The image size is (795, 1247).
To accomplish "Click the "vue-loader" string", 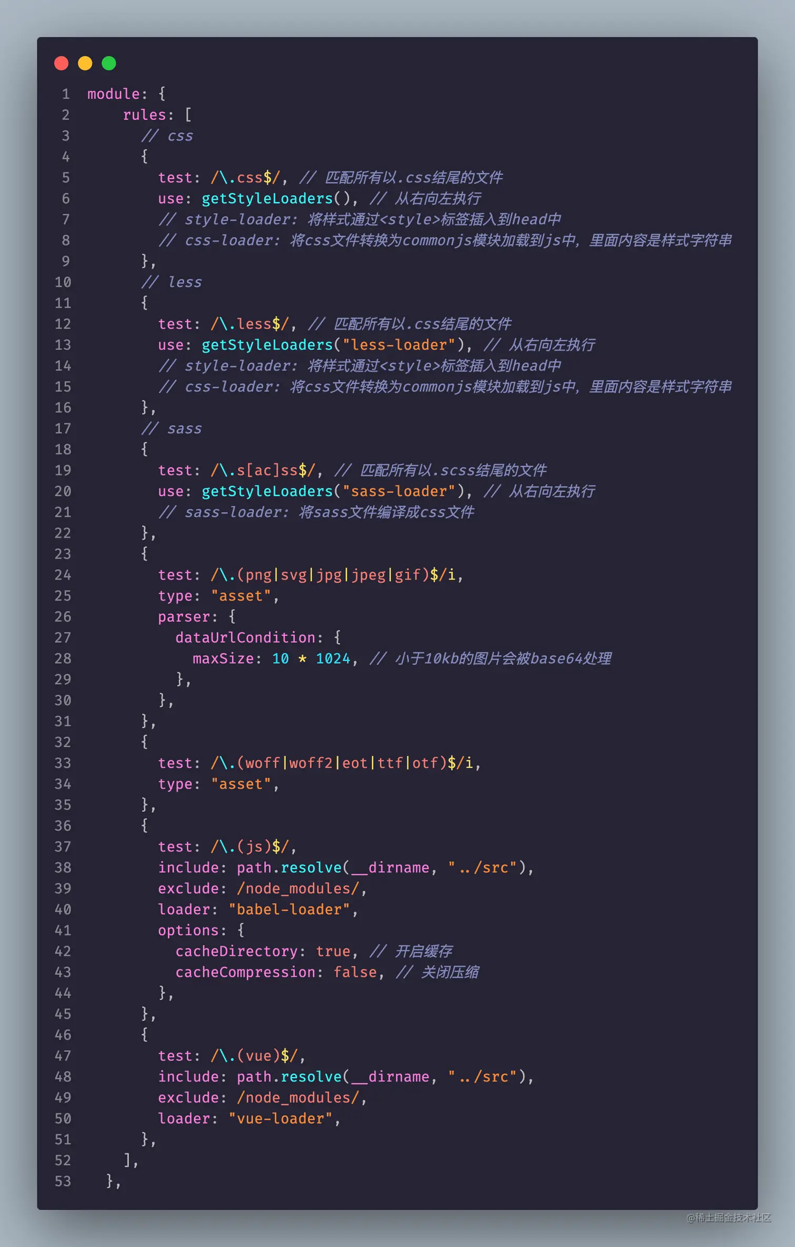I will pos(281,1119).
